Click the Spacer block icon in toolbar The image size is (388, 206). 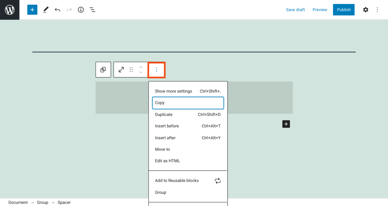pos(121,70)
